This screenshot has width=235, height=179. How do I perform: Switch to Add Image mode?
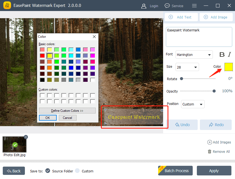click(x=216, y=17)
